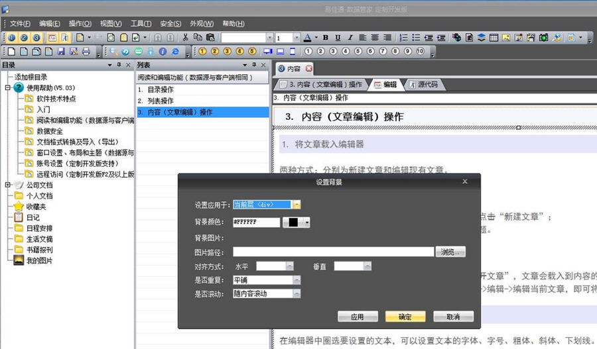Align text right
The height and width of the screenshot is (349, 597).
click(x=387, y=37)
